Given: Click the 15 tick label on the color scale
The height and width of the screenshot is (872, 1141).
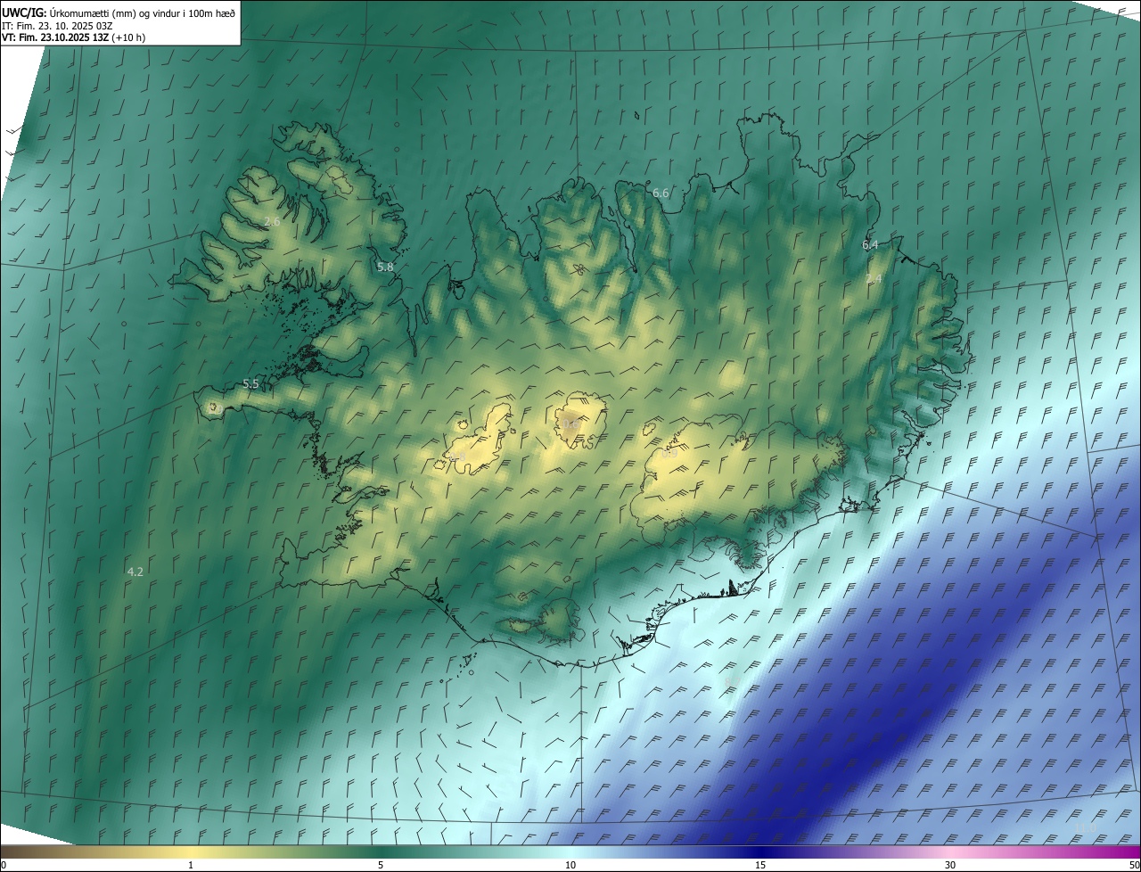Looking at the screenshot, I should (x=760, y=865).
